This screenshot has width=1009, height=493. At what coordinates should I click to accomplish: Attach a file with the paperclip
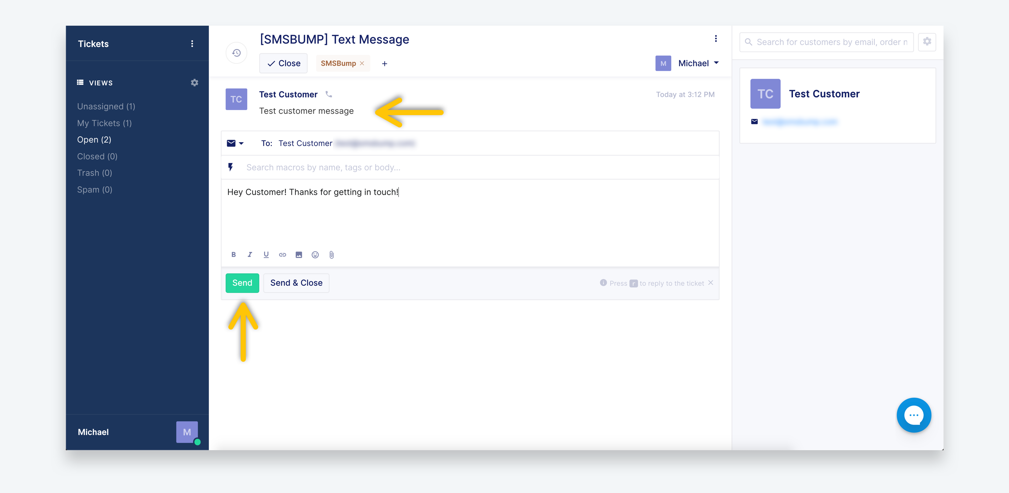(332, 255)
